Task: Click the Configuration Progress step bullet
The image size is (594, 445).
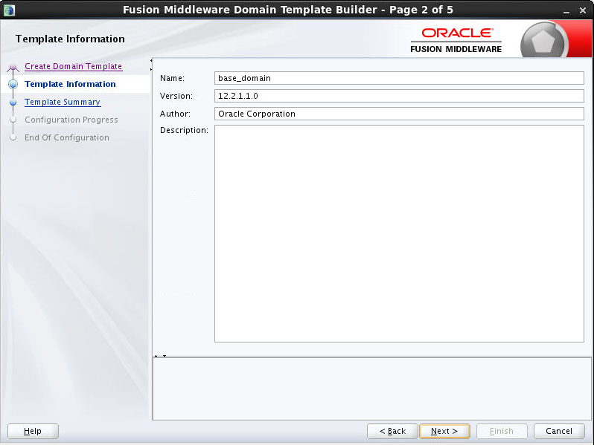Action: [x=13, y=120]
